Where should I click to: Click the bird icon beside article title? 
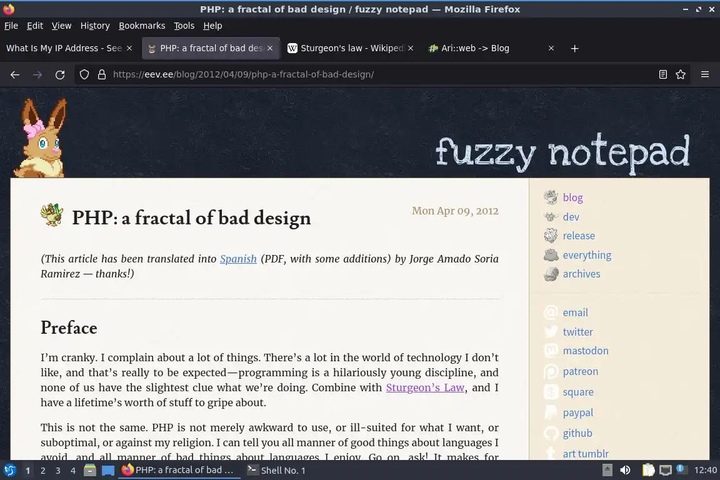[x=52, y=215]
